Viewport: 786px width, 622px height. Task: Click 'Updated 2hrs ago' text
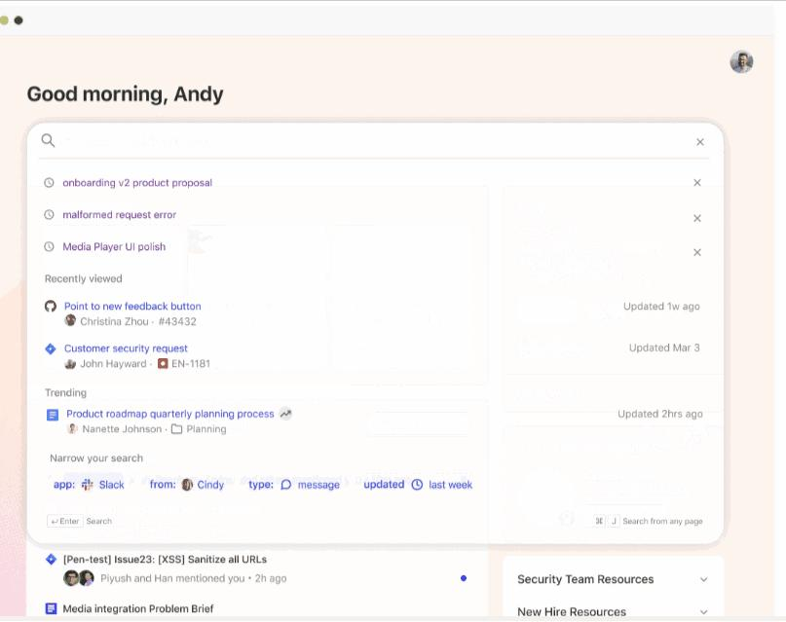tap(659, 414)
